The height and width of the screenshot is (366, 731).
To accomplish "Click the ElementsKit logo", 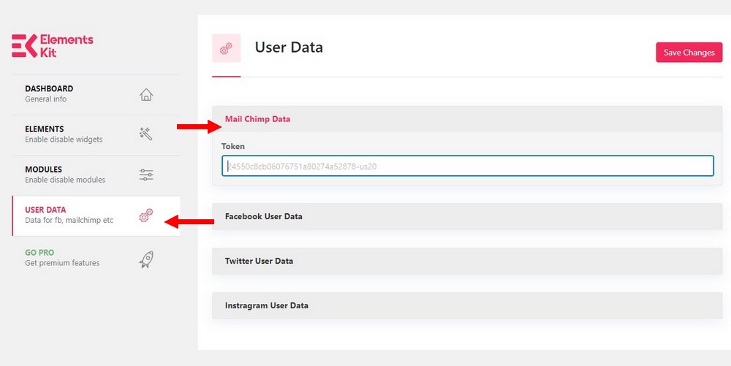I will pos(52,45).
